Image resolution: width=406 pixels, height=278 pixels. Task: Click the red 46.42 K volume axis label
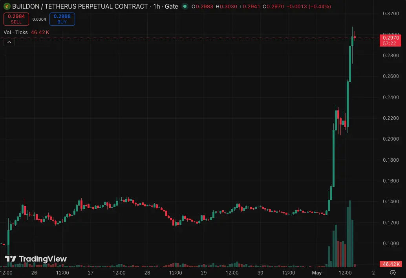click(x=390, y=264)
